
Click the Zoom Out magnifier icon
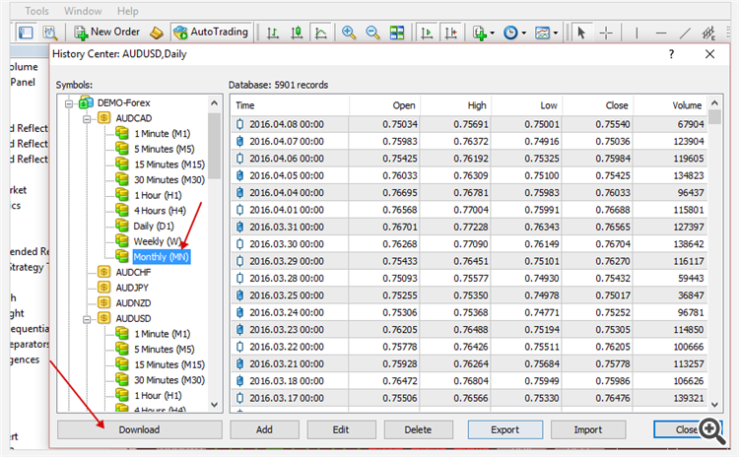tap(372, 33)
